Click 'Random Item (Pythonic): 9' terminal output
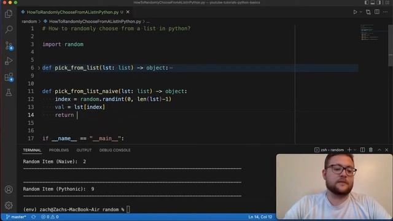The width and height of the screenshot is (393, 221). click(59, 189)
